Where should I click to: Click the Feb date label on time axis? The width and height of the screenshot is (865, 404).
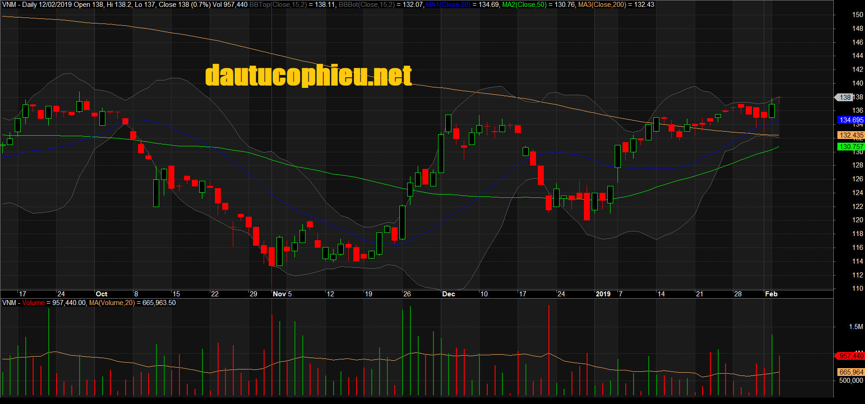[771, 294]
